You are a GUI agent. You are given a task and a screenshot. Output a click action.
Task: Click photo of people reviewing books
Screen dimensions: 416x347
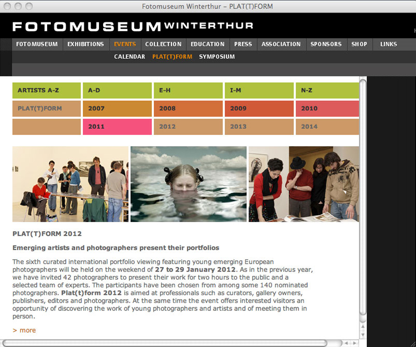[304, 184]
